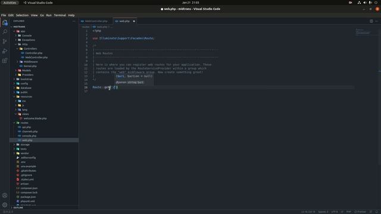Image resolution: width=381 pixels, height=214 pixels.
Task: Open package.json file
Action: point(28,197)
